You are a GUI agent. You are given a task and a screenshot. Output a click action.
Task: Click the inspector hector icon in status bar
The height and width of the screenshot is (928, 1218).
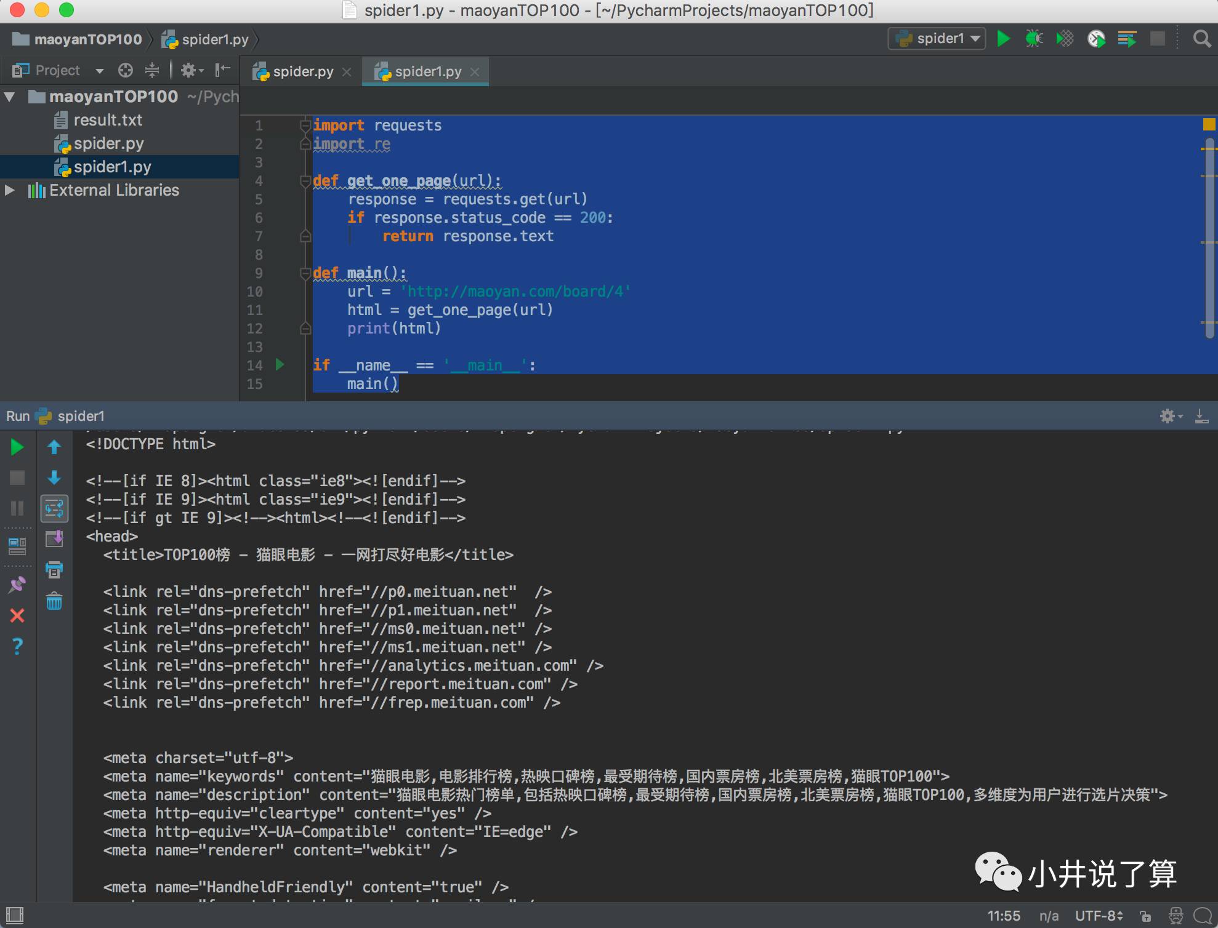click(x=1176, y=916)
